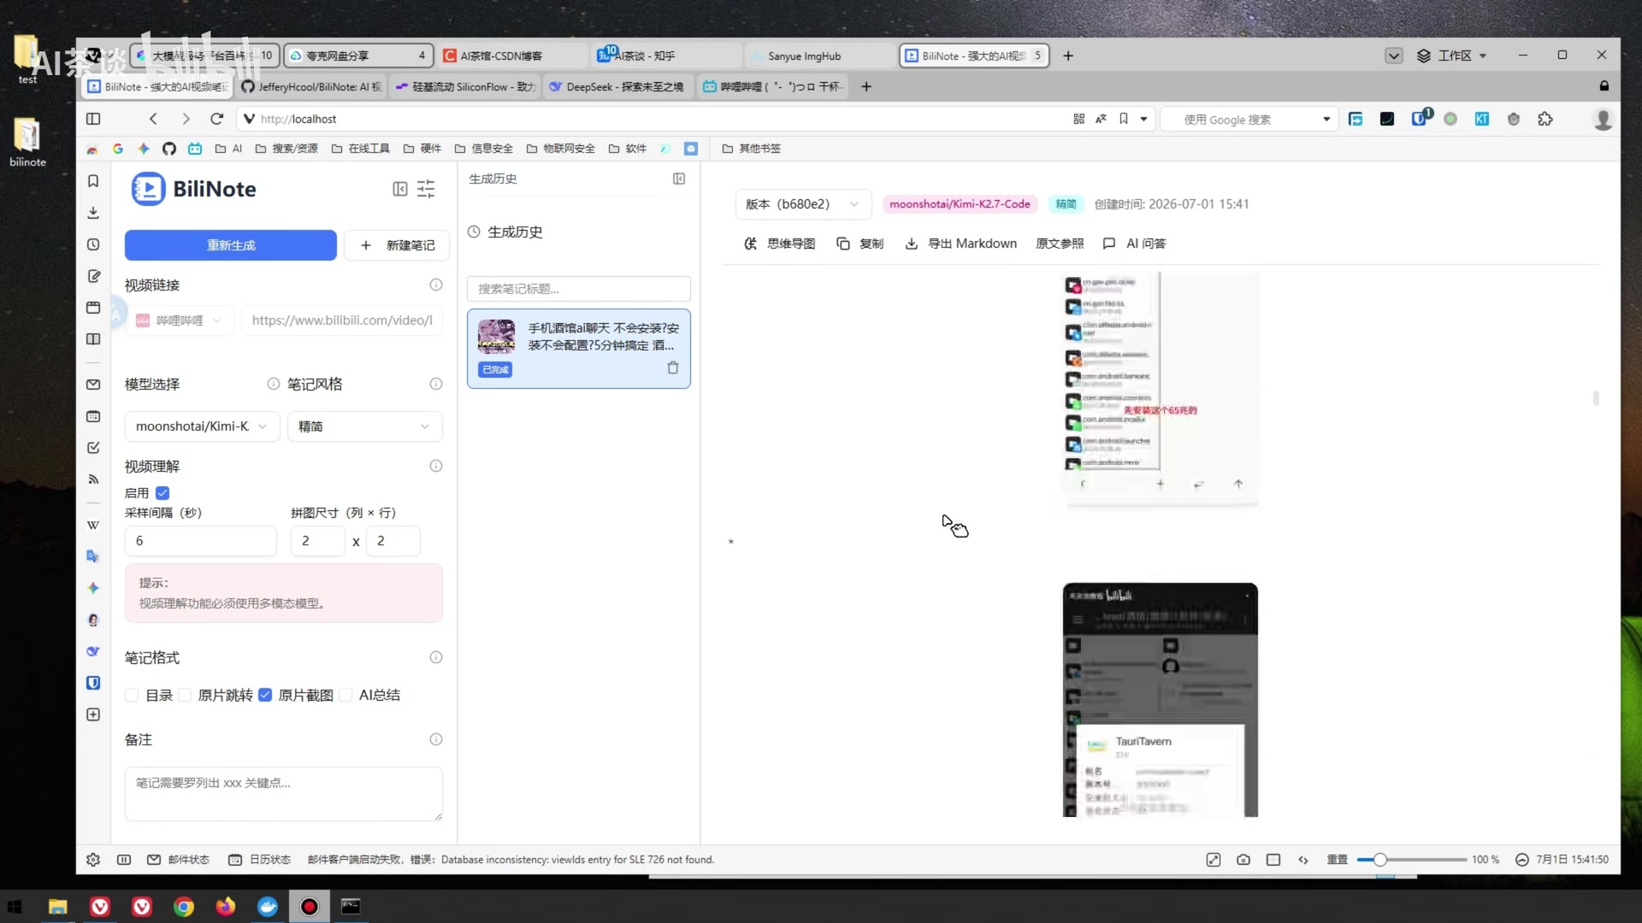This screenshot has width=1642, height=923.
Task: Enable the 目录 checkbox
Action: pyautogui.click(x=132, y=695)
